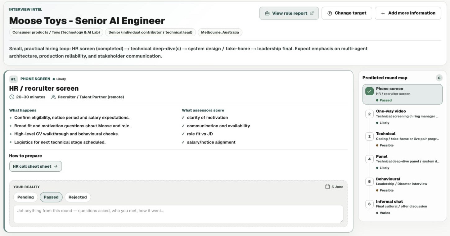Click 'salary/notice alignment' scoring item
Image resolution: width=450 pixels, height=236 pixels.
211,142
